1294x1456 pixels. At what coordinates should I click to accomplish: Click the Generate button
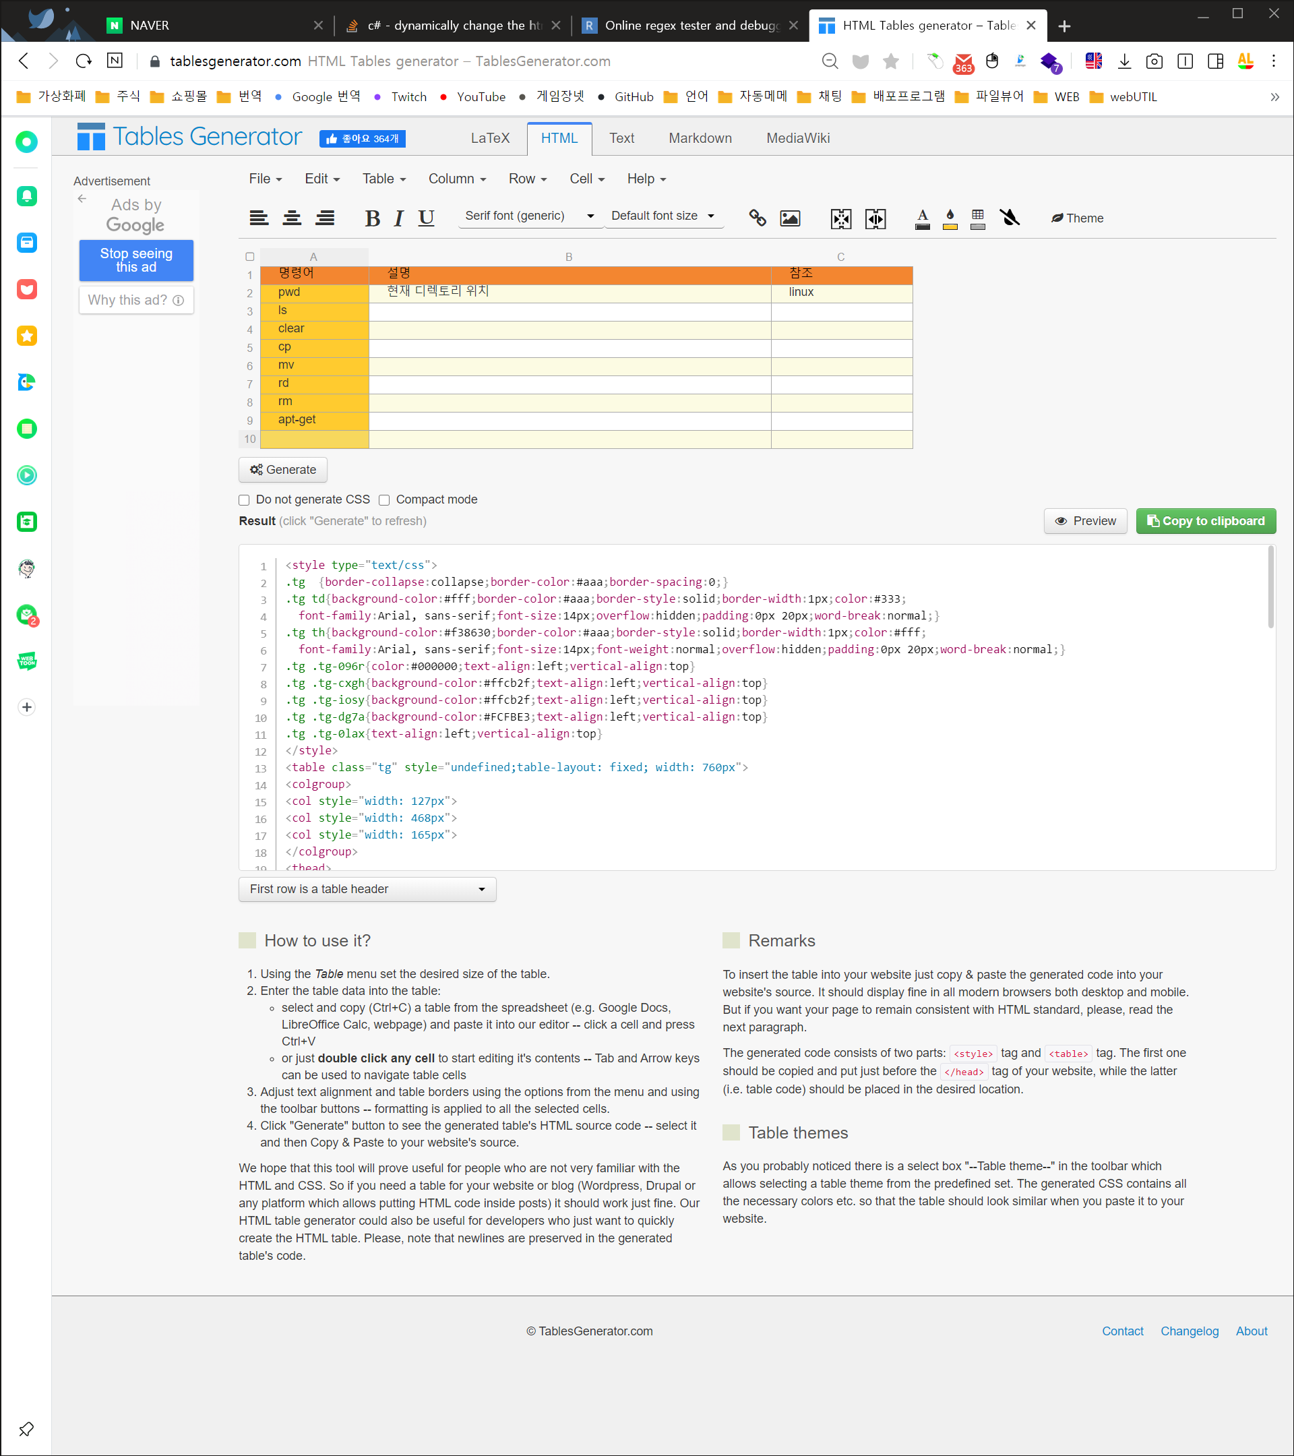pos(283,469)
